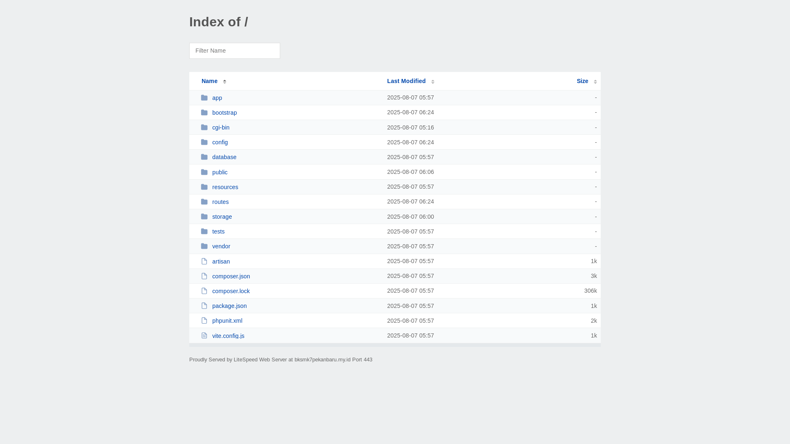This screenshot has width=790, height=444.
Task: Click the config folder icon
Action: (204, 142)
